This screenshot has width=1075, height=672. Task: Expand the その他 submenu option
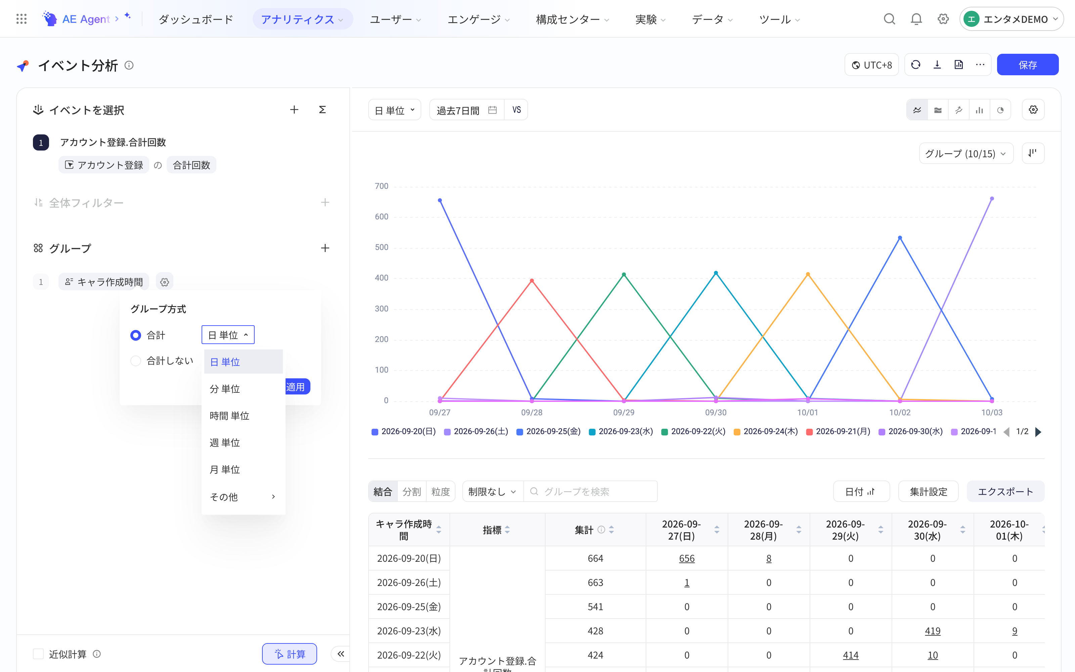click(x=243, y=497)
